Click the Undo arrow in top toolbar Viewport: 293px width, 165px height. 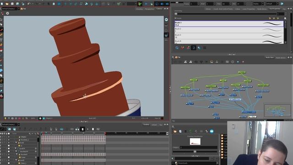point(29,4)
